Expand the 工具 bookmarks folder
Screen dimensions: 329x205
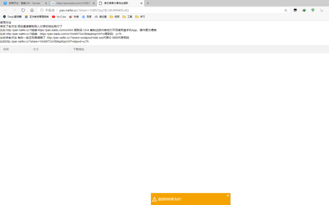127,17
